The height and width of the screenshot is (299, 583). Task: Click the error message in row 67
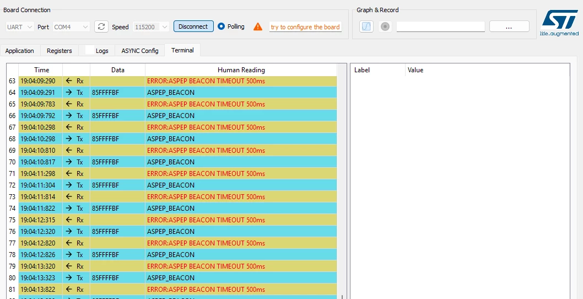[206, 127]
